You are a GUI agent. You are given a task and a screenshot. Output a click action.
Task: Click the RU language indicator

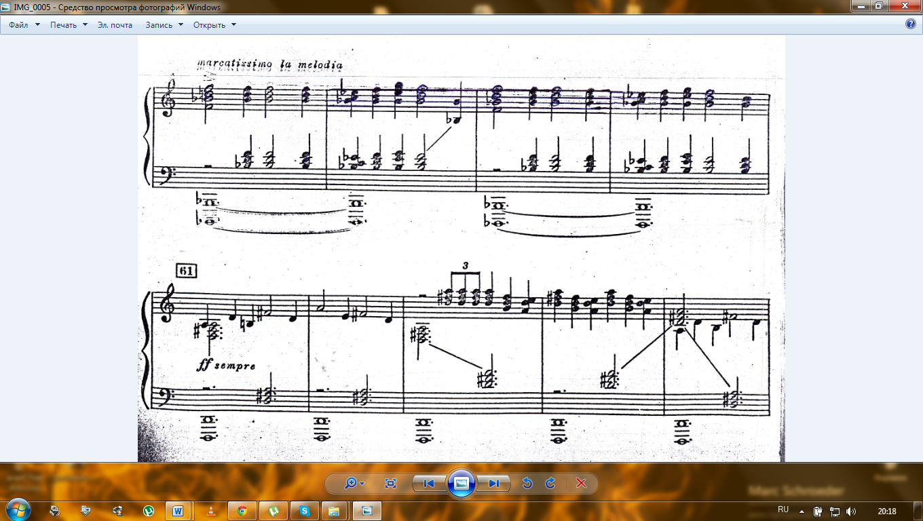(x=783, y=509)
